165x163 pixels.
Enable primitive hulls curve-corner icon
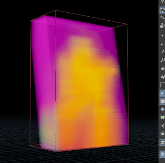click(x=162, y=85)
